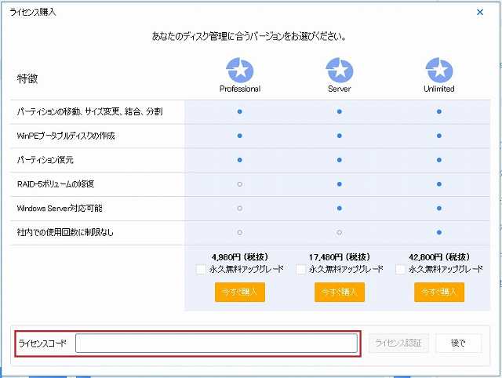This screenshot has height=378, width=502.
Task: Click the あなたのディスク管理に合う headline text
Action: point(249,36)
